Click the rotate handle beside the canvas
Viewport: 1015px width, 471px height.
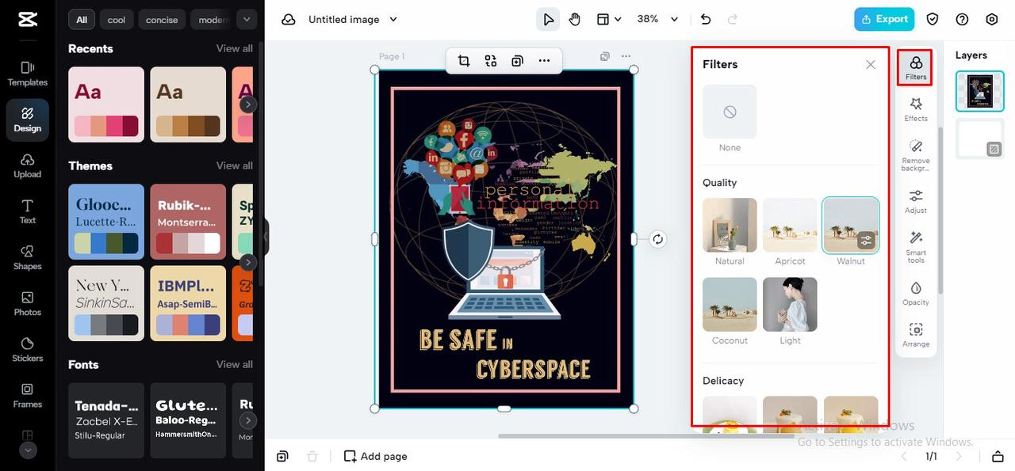(x=657, y=239)
